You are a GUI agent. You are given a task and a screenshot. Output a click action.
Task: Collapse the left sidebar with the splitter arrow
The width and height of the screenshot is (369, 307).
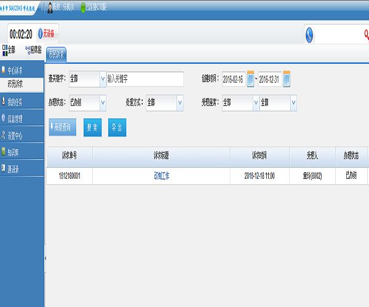tap(45, 260)
